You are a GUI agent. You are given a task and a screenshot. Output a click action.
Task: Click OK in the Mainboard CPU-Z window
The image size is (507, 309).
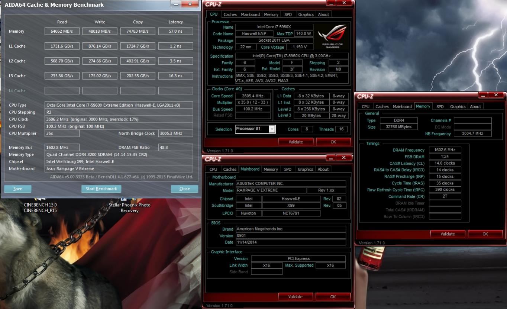coord(333,297)
